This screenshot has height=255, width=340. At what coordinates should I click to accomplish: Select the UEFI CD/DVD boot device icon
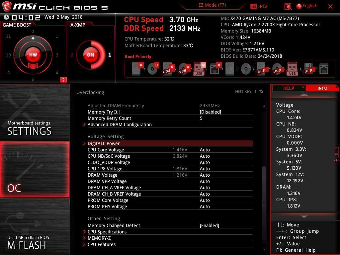pos(153,69)
